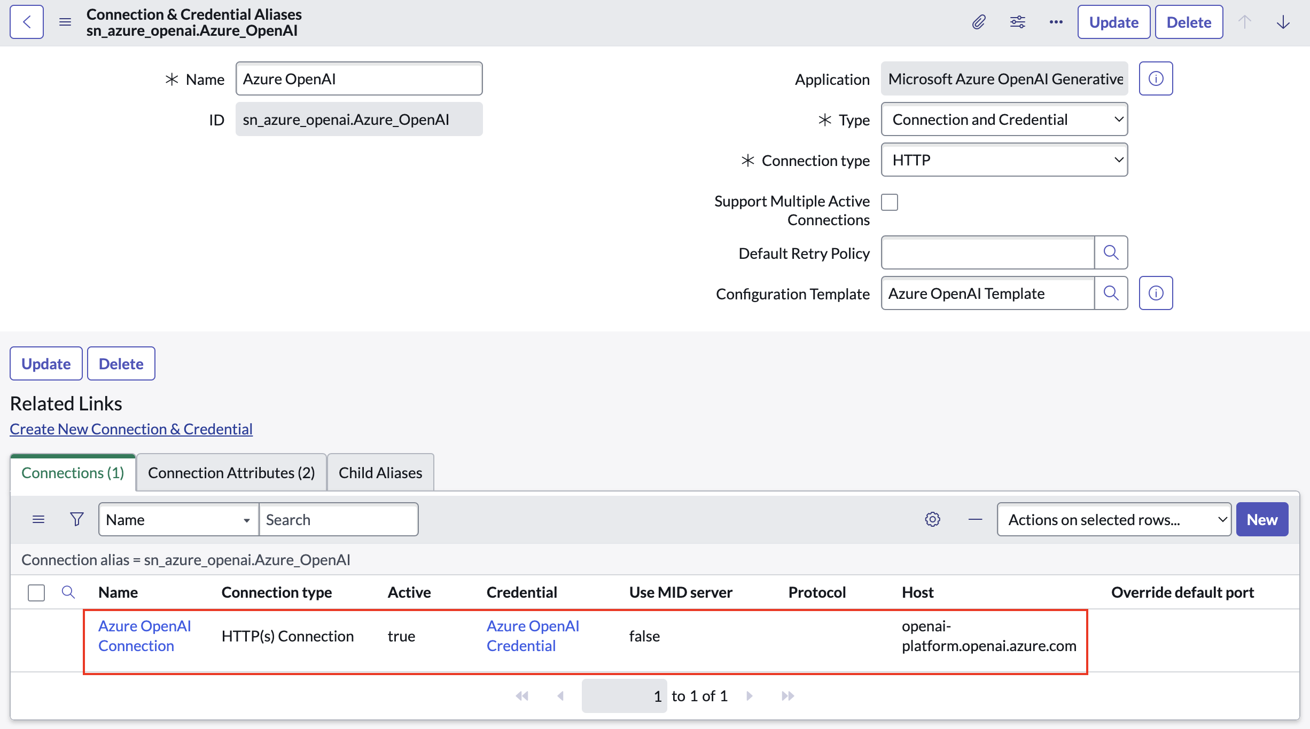This screenshot has width=1310, height=729.
Task: Switch to the Child Aliases tab
Action: coord(380,473)
